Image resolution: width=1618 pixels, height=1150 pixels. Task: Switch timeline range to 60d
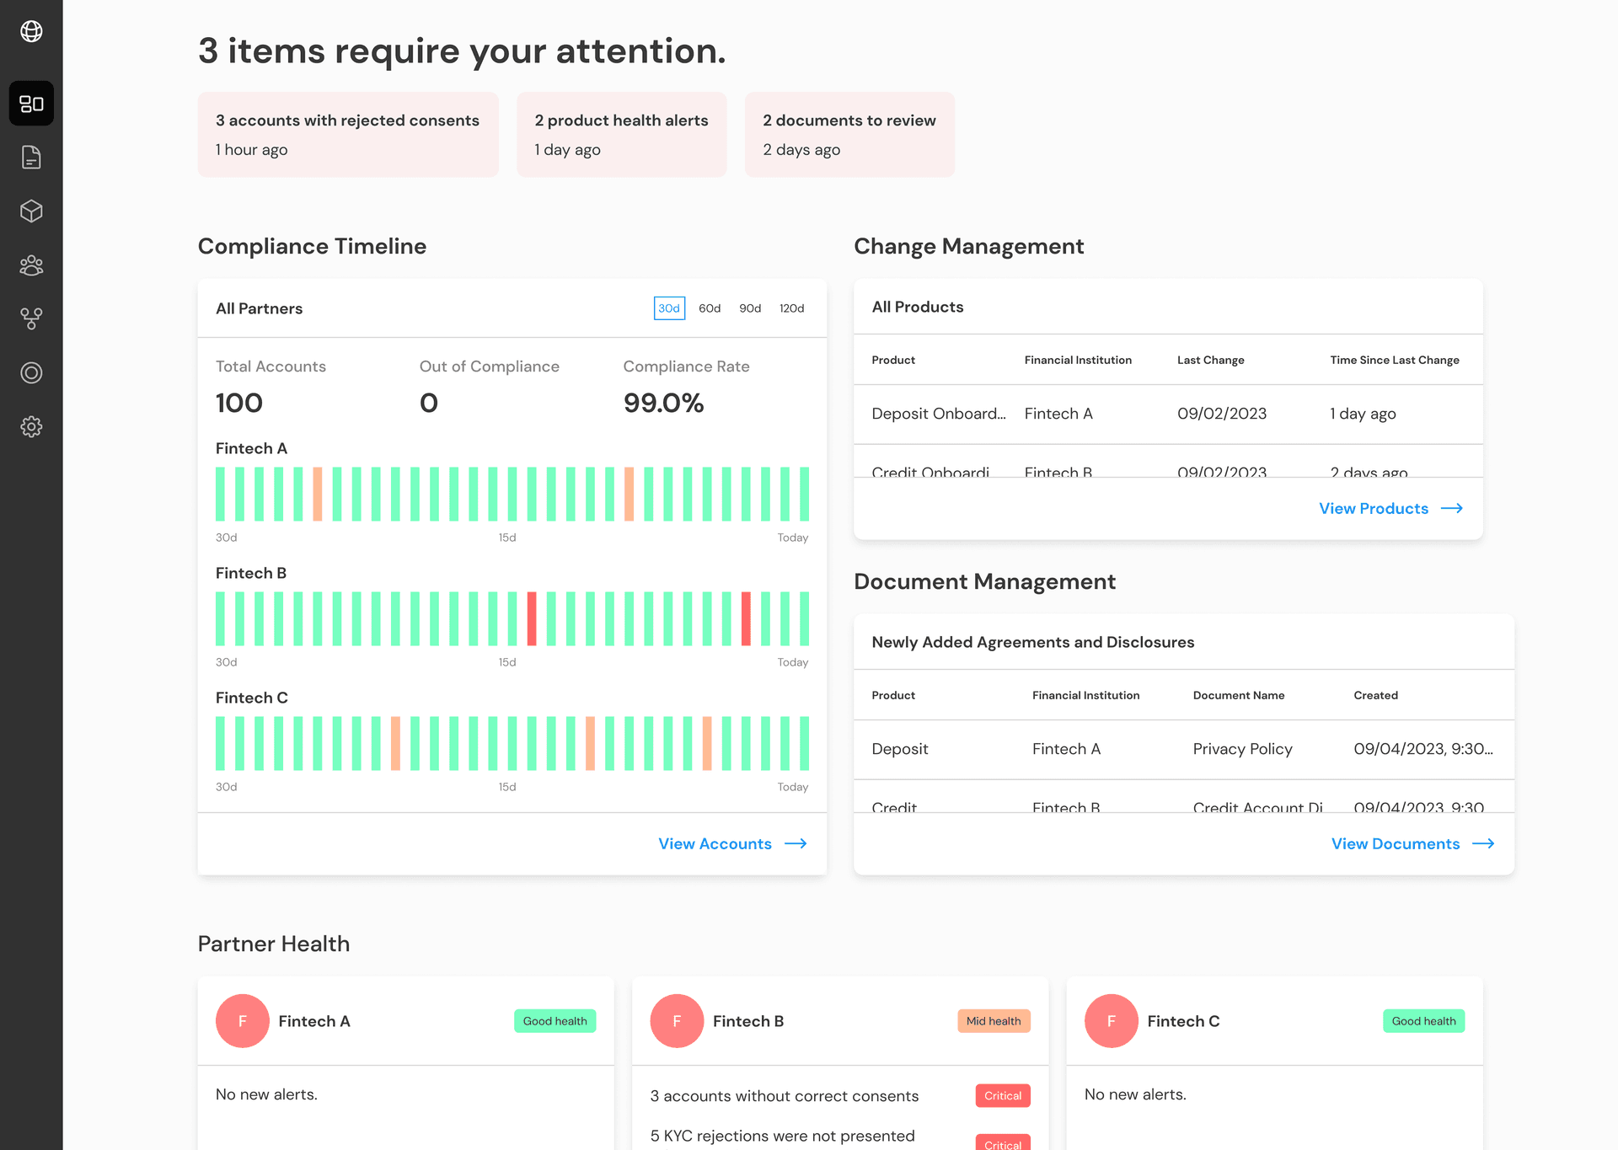[710, 308]
